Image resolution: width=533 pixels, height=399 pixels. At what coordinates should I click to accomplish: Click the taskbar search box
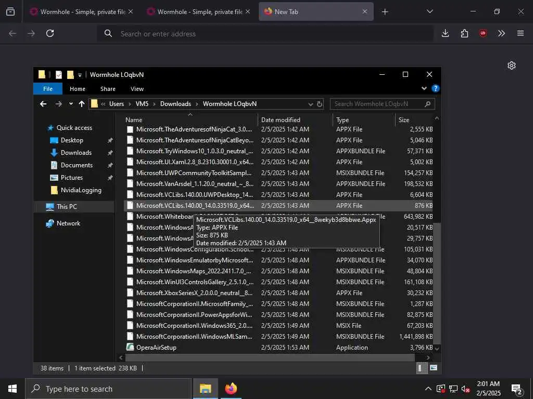pyautogui.click(x=108, y=389)
